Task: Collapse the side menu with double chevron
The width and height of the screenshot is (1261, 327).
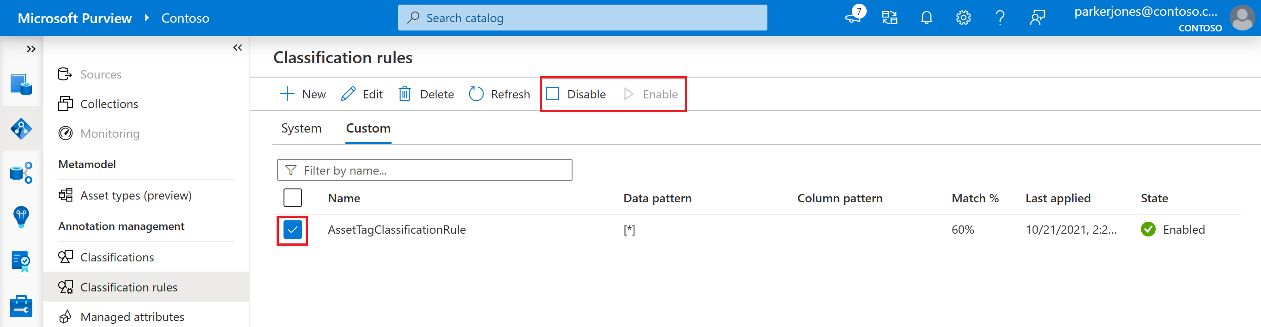Action: [x=237, y=48]
